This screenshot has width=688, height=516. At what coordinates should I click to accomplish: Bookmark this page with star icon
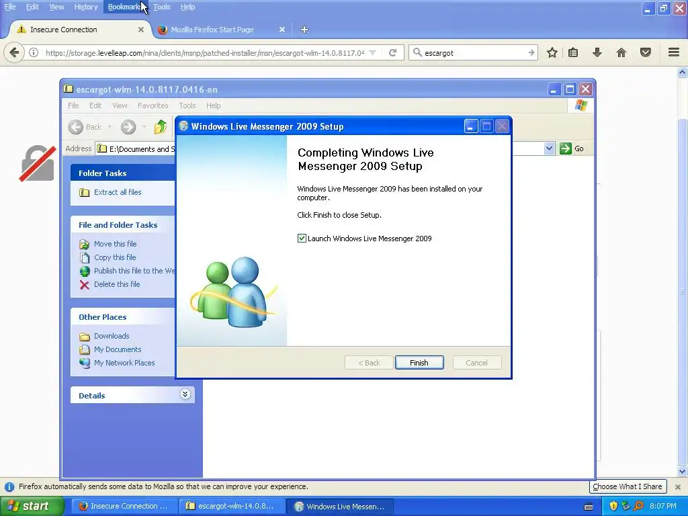point(552,52)
